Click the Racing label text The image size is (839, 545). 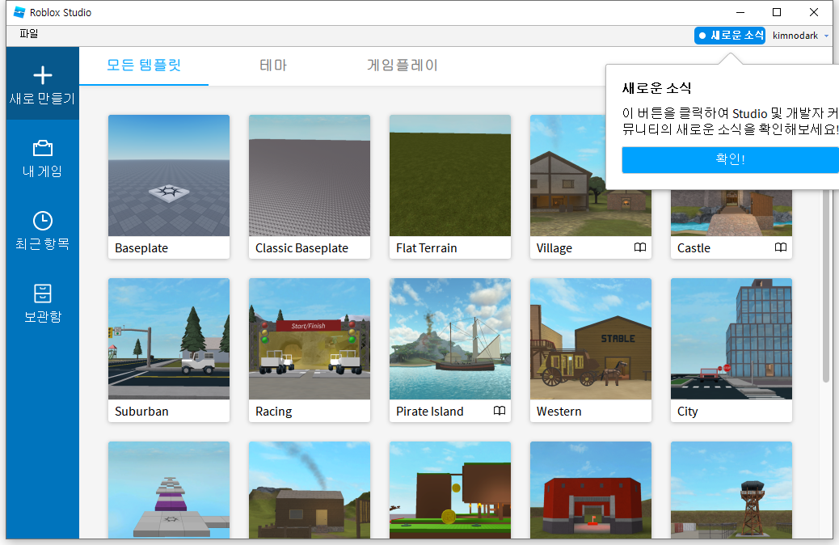point(274,411)
